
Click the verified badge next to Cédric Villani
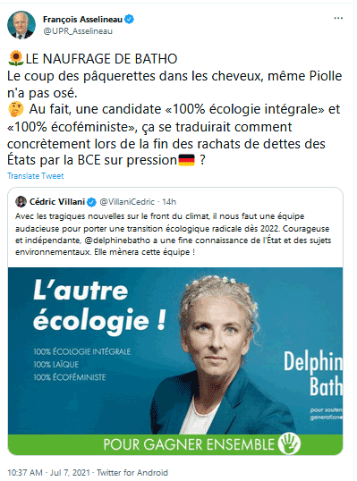(91, 202)
